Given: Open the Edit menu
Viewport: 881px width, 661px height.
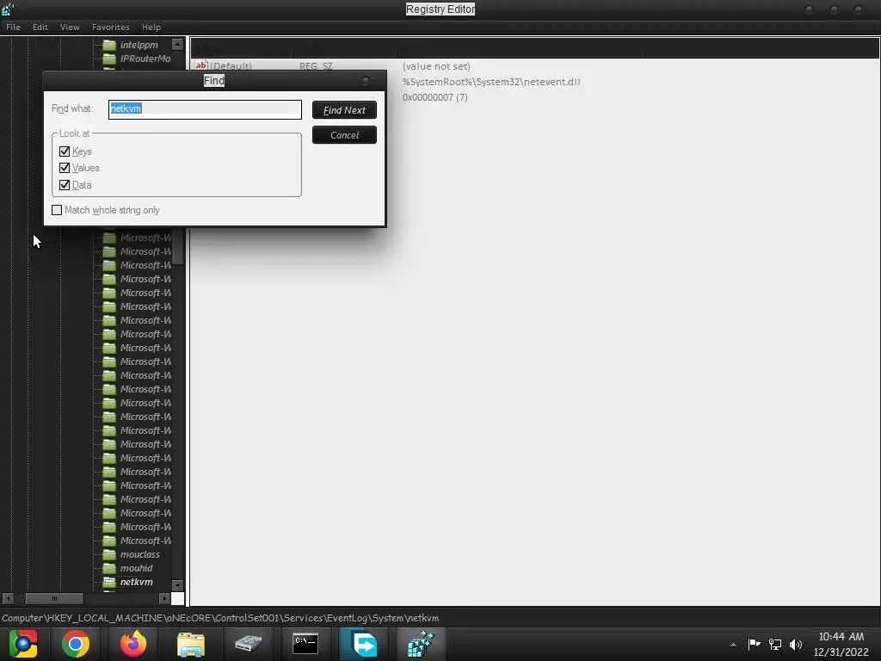Looking at the screenshot, I should (x=40, y=27).
